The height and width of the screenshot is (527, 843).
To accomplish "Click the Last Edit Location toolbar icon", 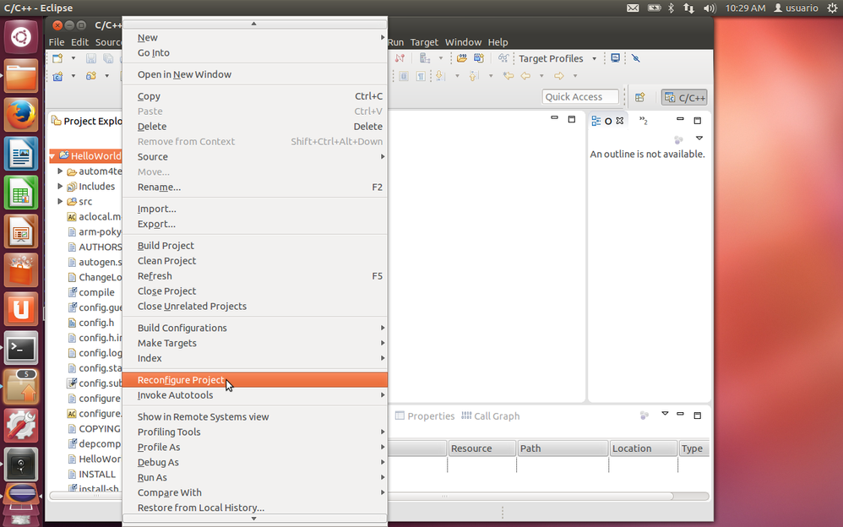I will [x=508, y=76].
